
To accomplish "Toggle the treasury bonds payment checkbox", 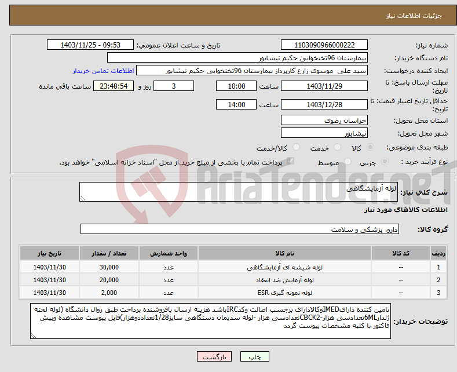I will point(290,161).
